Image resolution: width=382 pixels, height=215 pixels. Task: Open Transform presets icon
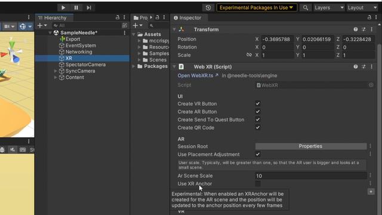[363, 29]
